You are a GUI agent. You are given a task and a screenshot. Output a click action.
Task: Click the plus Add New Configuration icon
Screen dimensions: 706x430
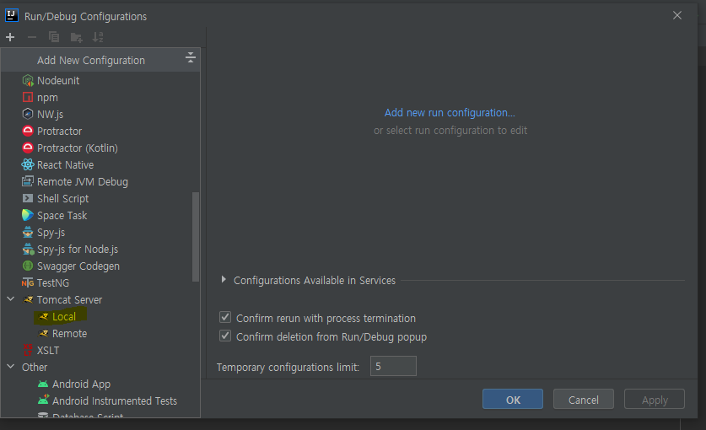10,37
